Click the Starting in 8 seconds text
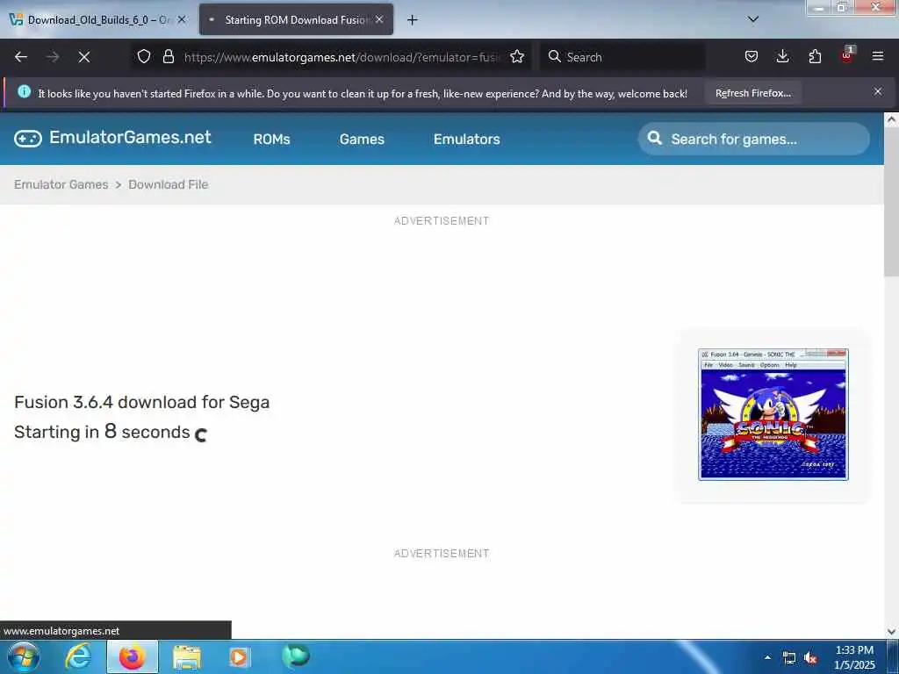 coord(102,432)
